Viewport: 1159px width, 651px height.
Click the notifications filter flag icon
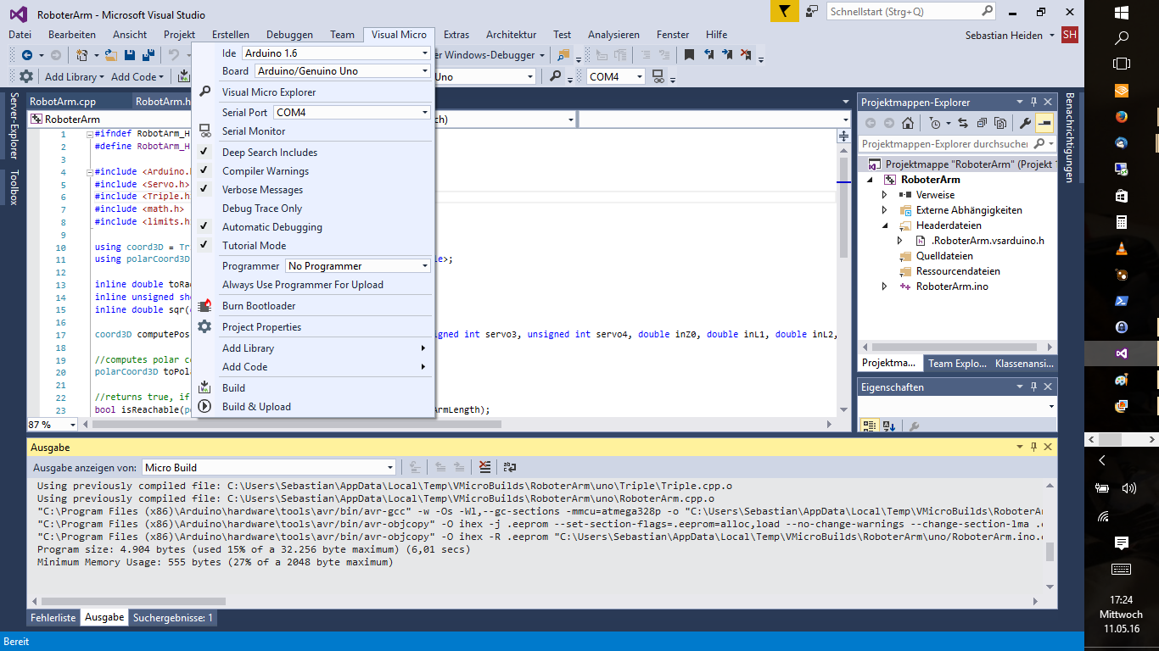point(786,11)
